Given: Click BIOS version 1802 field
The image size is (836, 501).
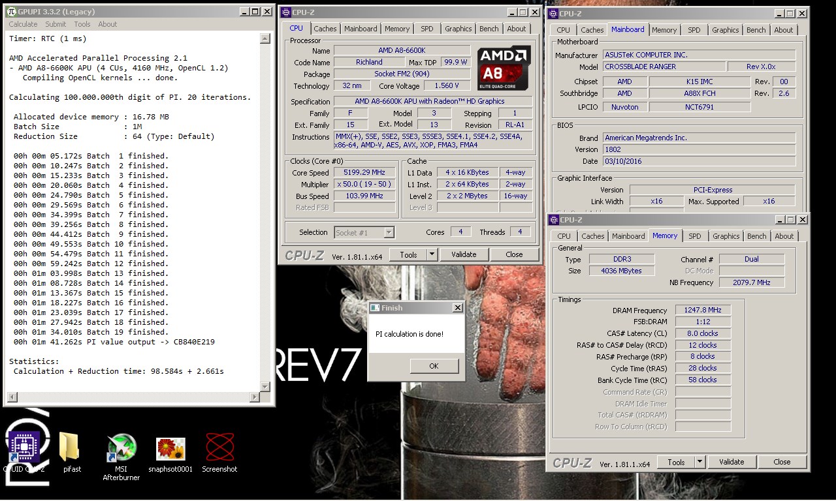Looking at the screenshot, I should point(699,149).
